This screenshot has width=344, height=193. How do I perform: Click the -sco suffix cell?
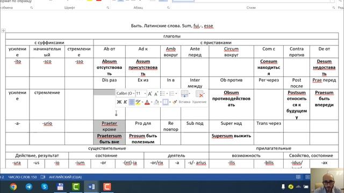pos(47,68)
